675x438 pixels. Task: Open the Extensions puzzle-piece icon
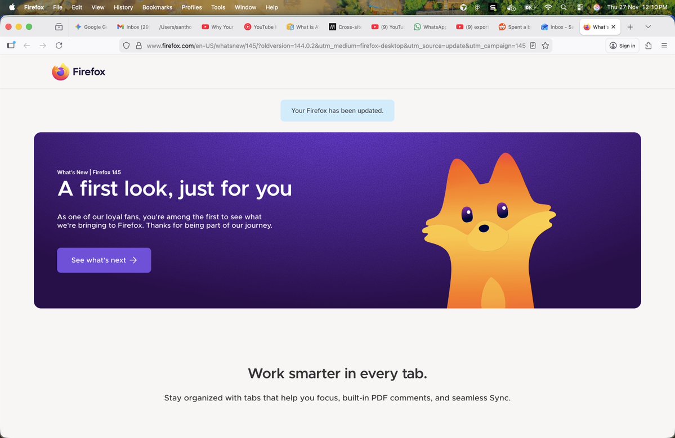pos(649,46)
